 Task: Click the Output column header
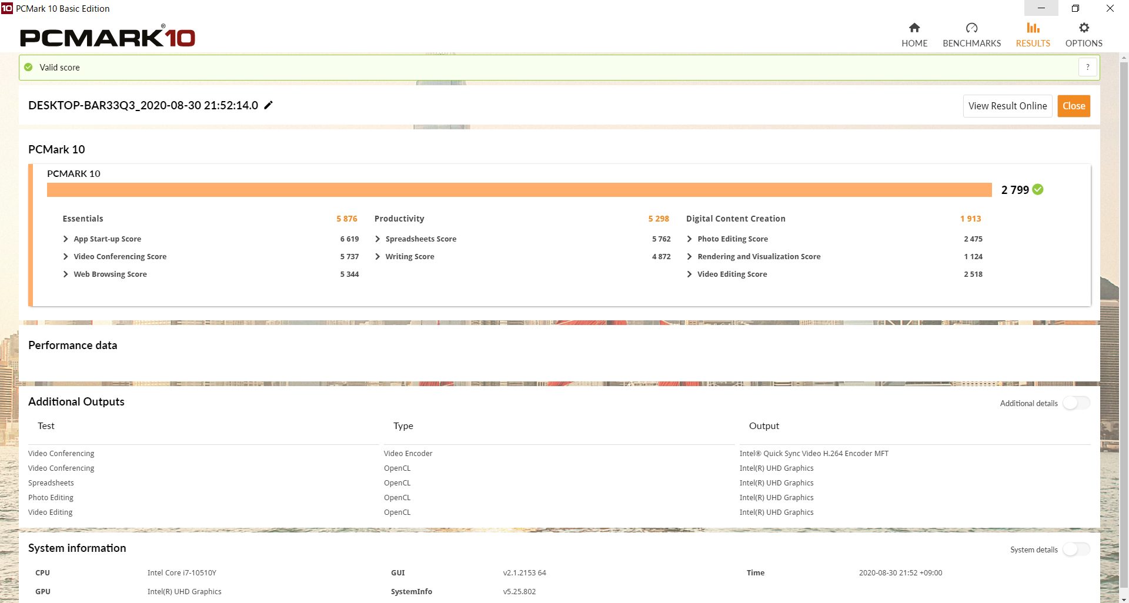coord(764,426)
